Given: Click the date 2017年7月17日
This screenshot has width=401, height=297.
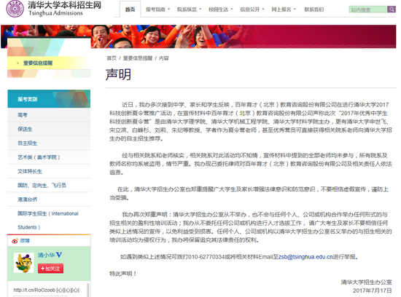Looking at the screenshot, I should coord(372,290).
